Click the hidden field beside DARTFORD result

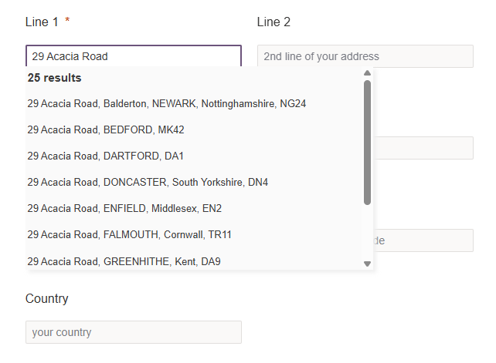pyautogui.click(x=423, y=148)
